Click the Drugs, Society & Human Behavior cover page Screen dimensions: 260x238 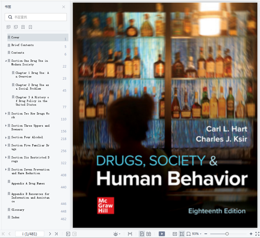pos(165,115)
